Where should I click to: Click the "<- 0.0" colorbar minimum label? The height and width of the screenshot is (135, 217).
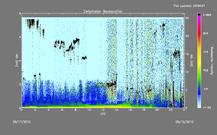pos(207,107)
